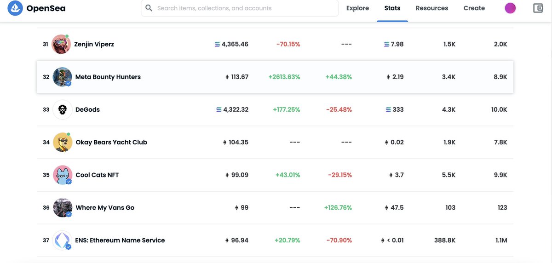Open the Zenjin Viperz collection name
The height and width of the screenshot is (263, 552).
[x=94, y=45]
